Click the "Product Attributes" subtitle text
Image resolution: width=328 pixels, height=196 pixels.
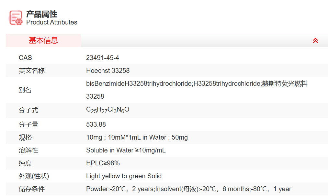(52, 22)
